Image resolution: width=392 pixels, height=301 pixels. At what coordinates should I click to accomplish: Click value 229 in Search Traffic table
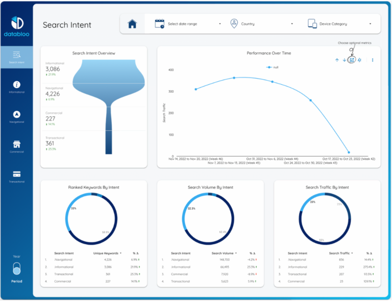point(341,267)
